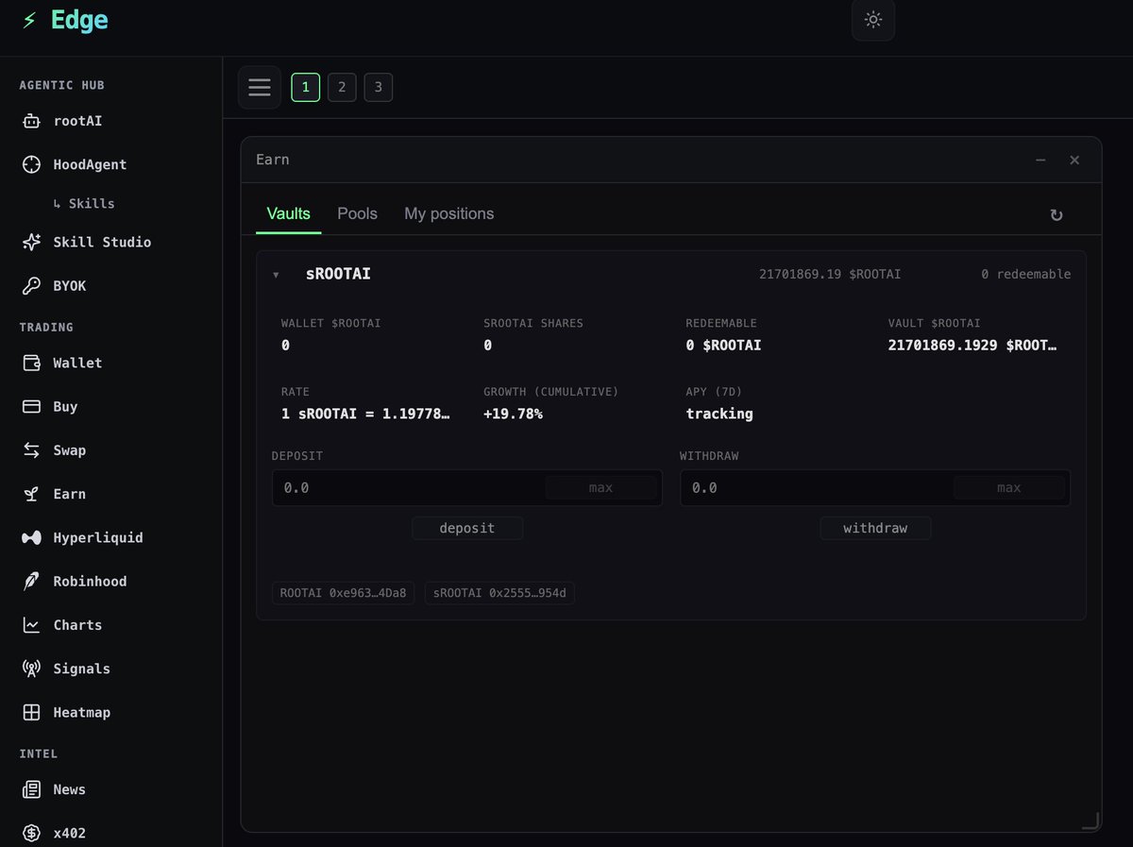Click the Withdraw amount field
Viewport: 1133px width, 847px height.
[x=875, y=487]
